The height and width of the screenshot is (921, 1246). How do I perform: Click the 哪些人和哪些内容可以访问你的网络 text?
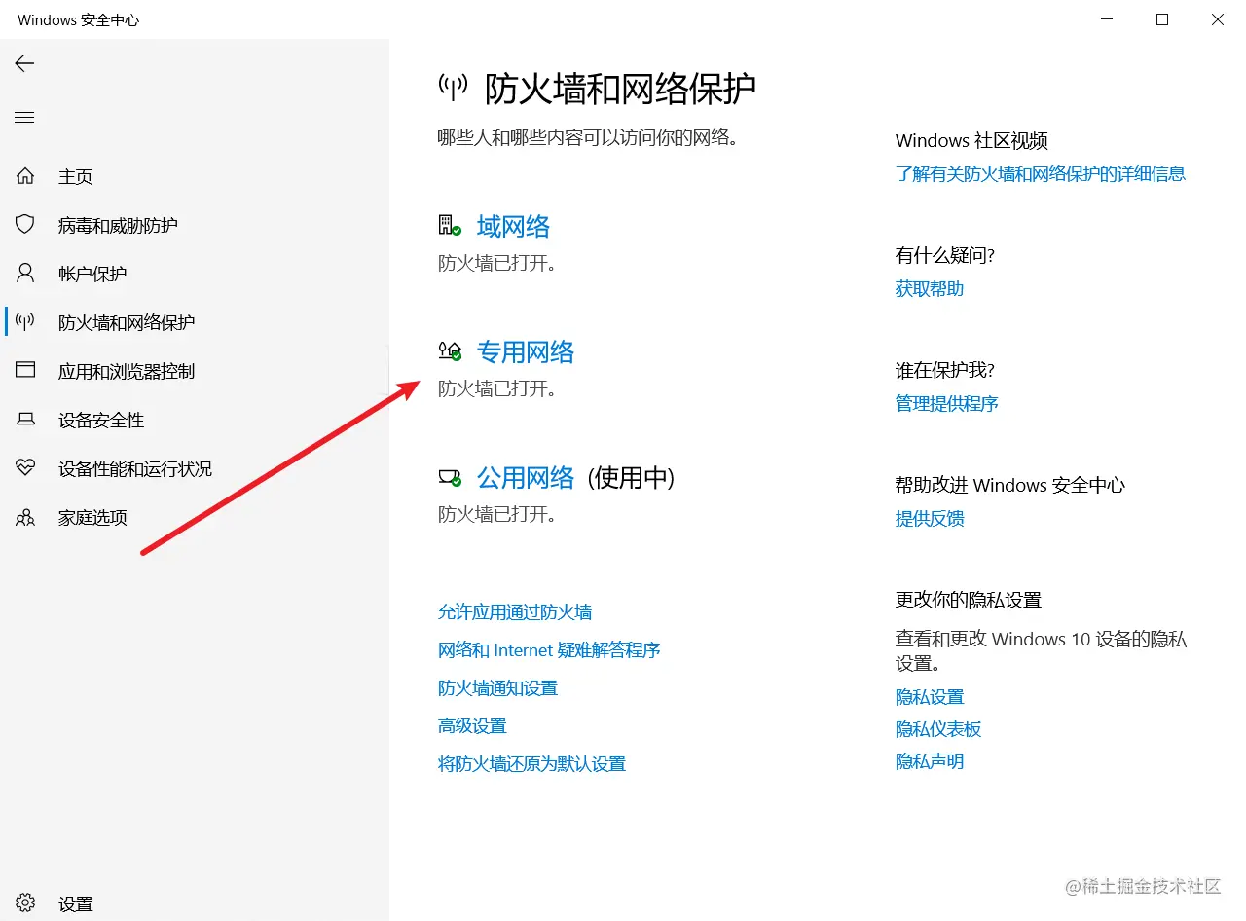(x=588, y=137)
